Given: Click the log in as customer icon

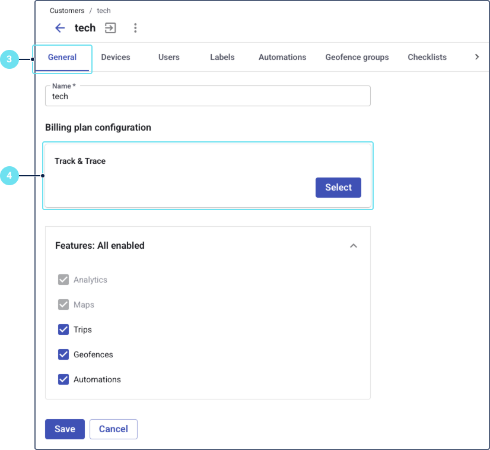Looking at the screenshot, I should [110, 28].
